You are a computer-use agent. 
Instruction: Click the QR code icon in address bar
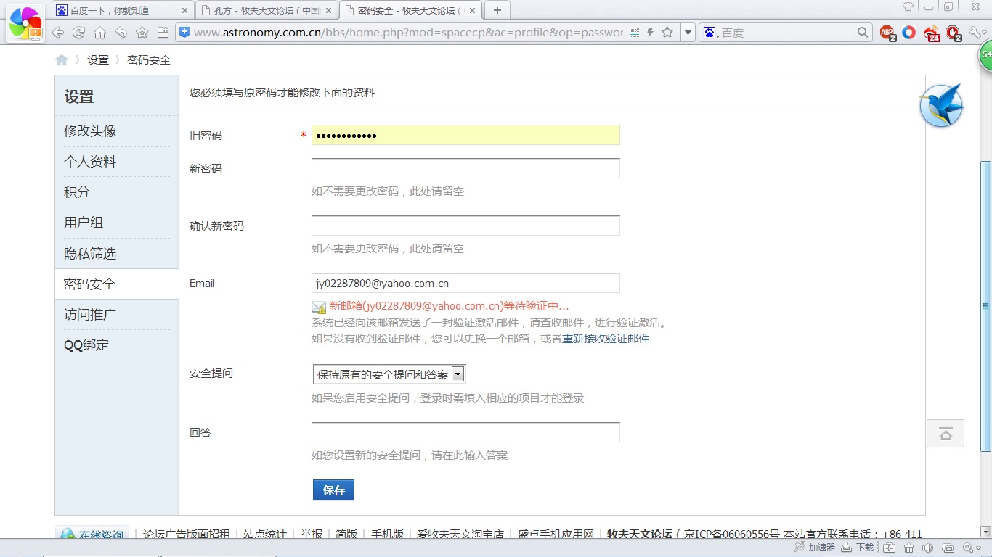634,33
